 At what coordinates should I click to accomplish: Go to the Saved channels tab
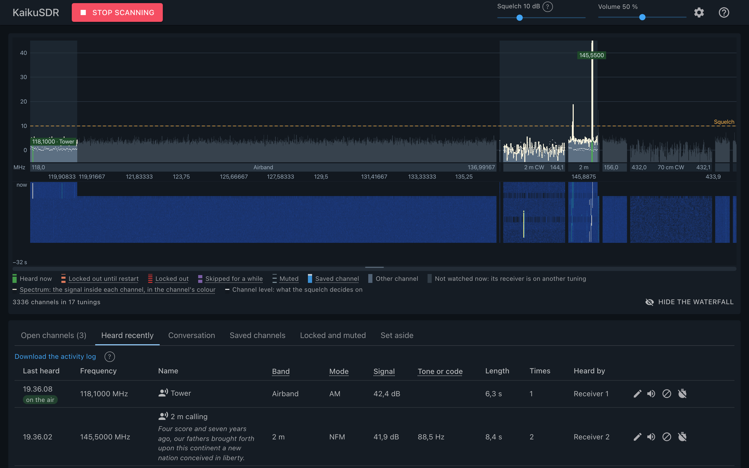pos(257,335)
